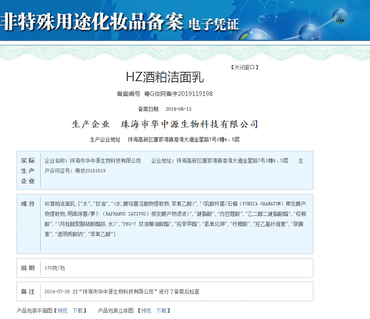Click the filing date 2019-06-13

pos(178,109)
